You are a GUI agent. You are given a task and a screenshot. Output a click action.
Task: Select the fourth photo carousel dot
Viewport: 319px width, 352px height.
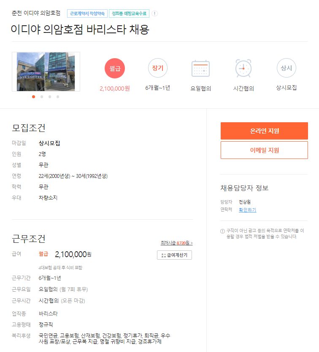(58, 97)
